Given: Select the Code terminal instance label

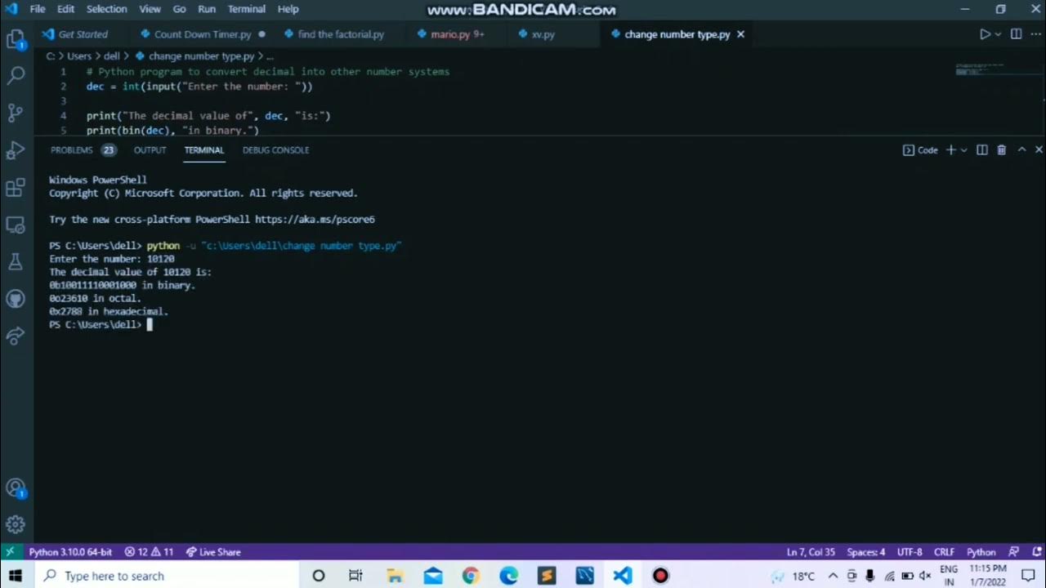Looking at the screenshot, I should pos(920,150).
